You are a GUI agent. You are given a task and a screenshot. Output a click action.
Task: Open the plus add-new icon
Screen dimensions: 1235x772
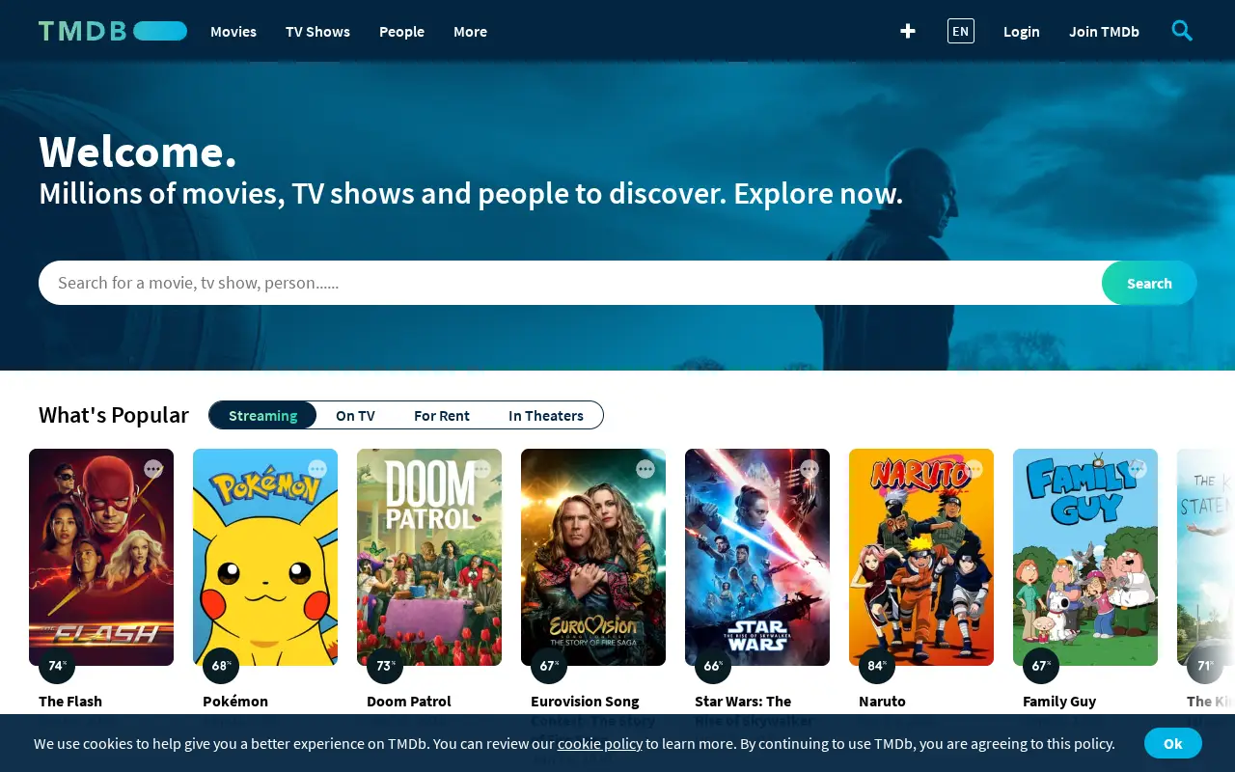908,31
